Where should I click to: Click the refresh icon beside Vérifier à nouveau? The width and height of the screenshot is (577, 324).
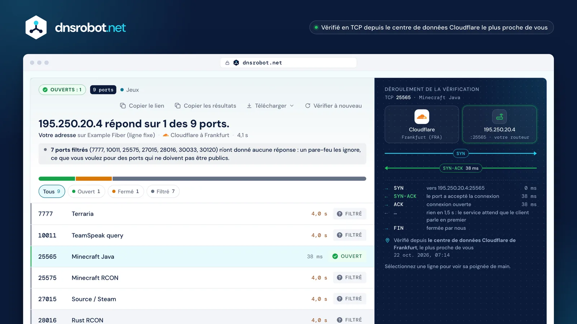click(308, 105)
